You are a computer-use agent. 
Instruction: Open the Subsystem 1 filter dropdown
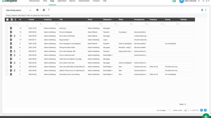click(115, 24)
